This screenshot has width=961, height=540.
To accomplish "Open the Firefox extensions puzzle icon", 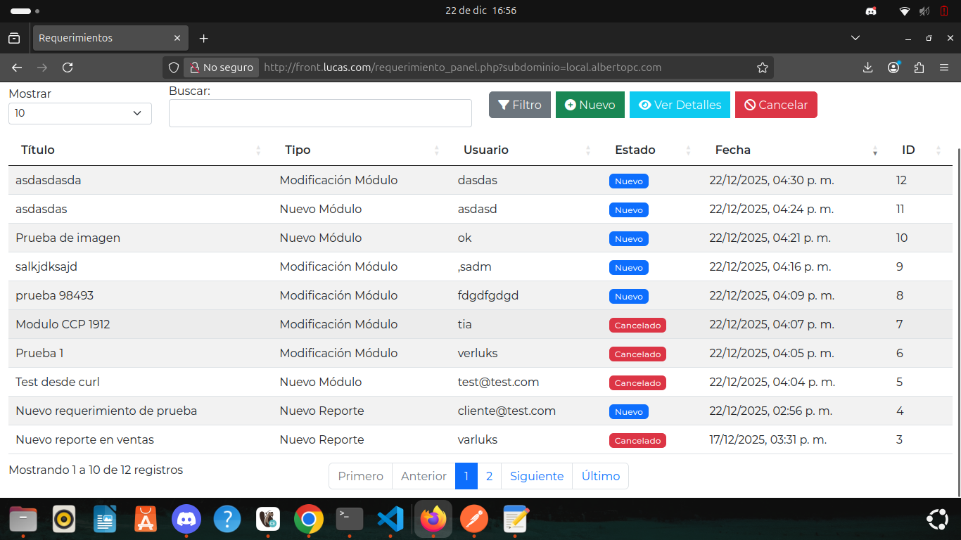I will tap(919, 67).
